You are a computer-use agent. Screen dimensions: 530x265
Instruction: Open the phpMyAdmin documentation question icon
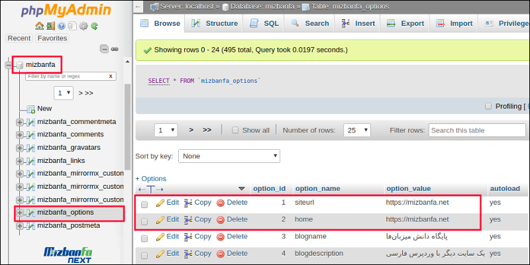pyautogui.click(x=61, y=26)
